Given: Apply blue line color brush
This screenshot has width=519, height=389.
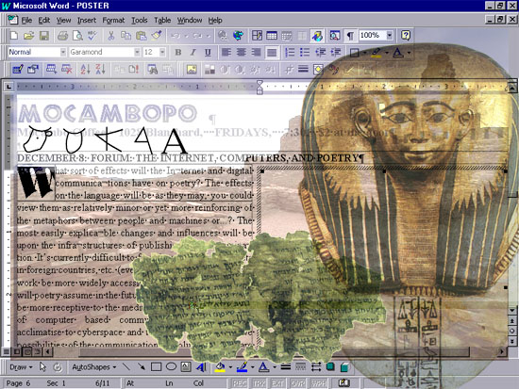Looking at the screenshot, I should pos(243,367).
